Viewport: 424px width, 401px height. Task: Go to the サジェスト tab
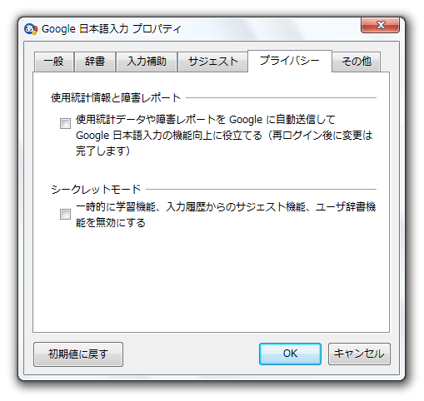(x=212, y=62)
